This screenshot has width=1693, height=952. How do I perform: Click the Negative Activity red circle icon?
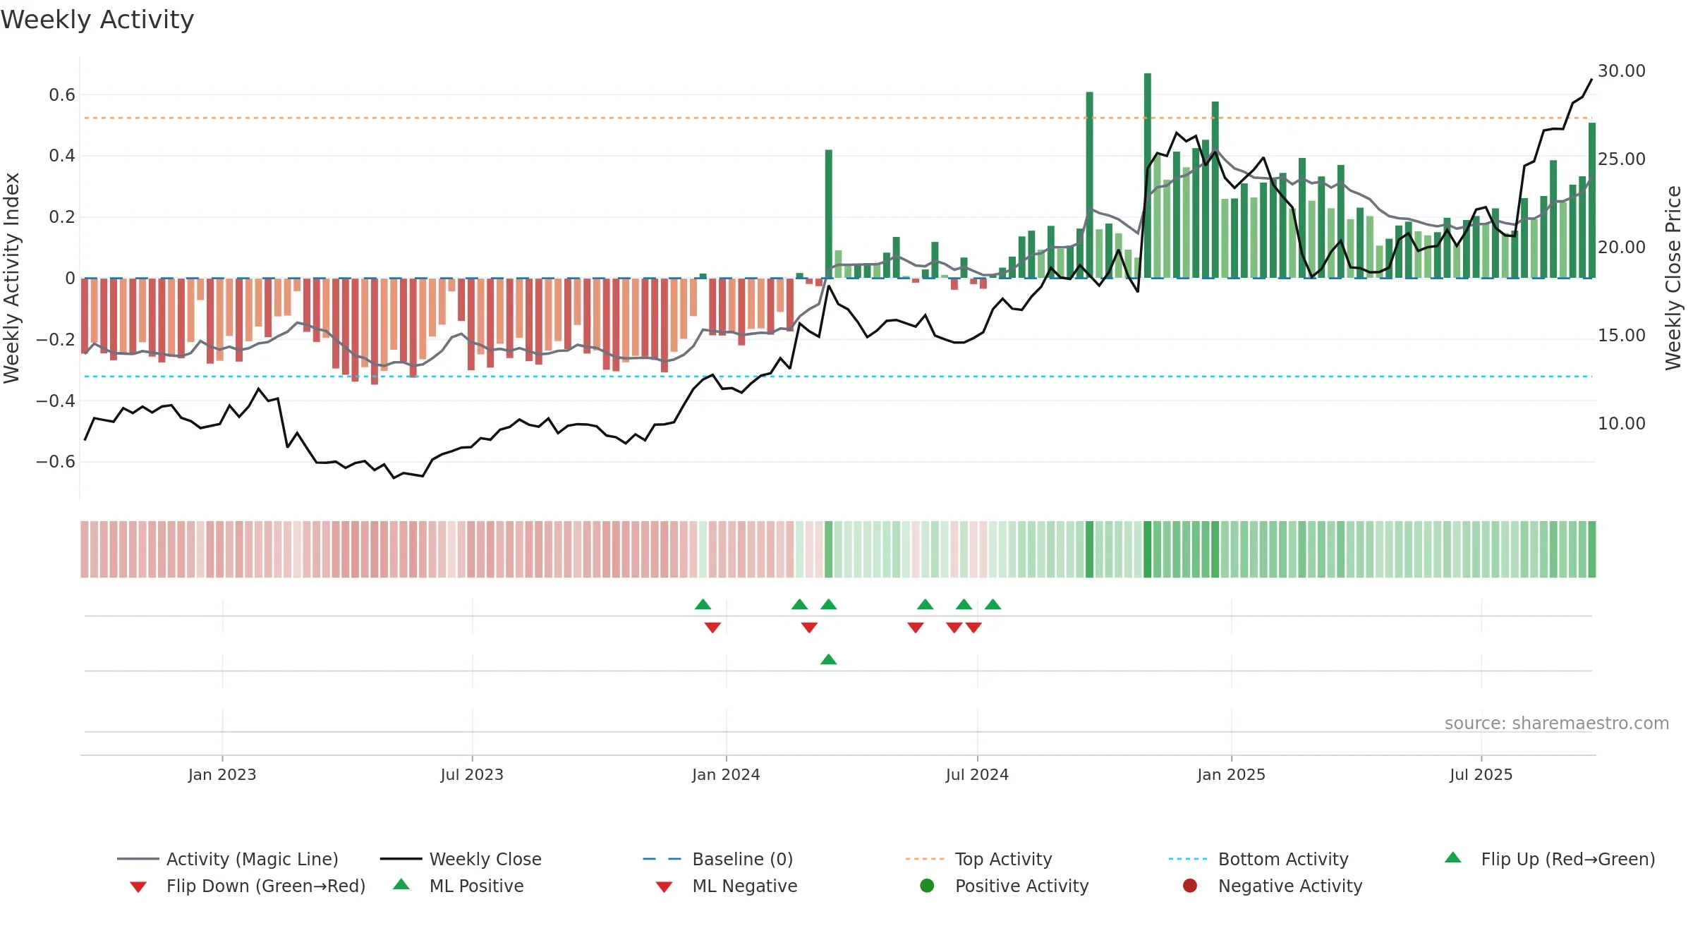point(1190,886)
